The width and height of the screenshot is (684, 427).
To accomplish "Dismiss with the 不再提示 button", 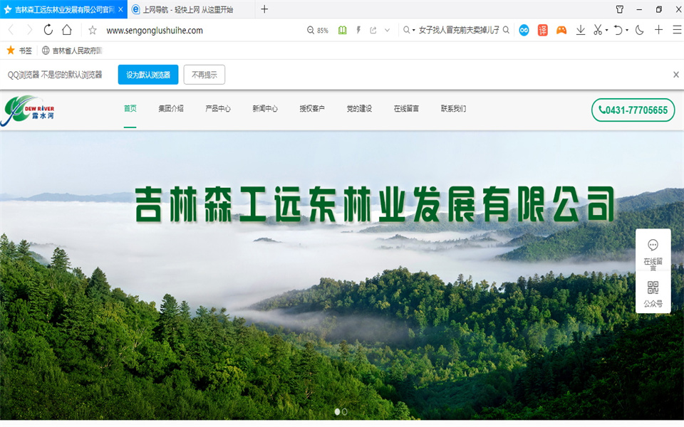I will (x=204, y=74).
